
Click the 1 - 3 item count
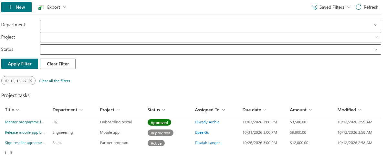(8, 153)
